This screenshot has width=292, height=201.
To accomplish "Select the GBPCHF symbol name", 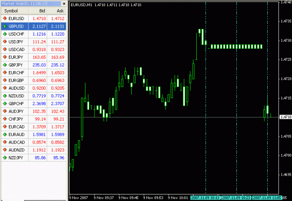I will pos(16,104).
